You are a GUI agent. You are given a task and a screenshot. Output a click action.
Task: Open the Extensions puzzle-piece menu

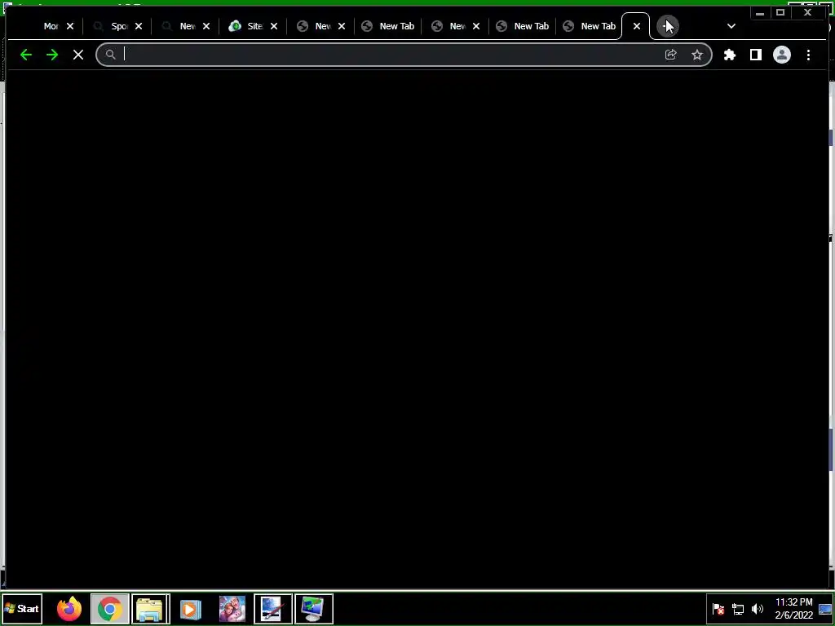point(730,55)
